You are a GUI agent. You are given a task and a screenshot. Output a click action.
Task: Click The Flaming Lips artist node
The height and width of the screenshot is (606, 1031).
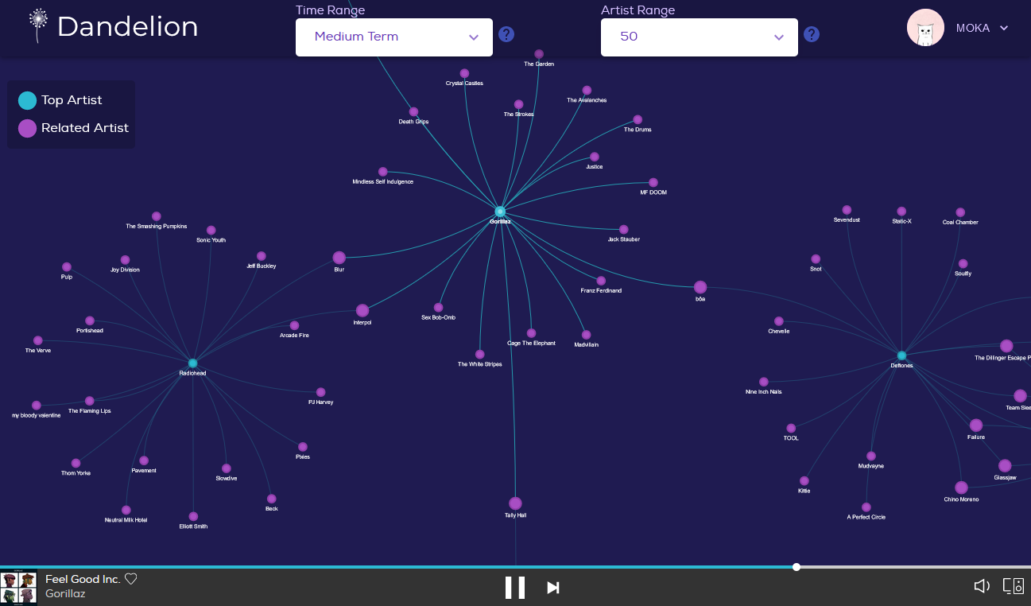[x=90, y=401]
